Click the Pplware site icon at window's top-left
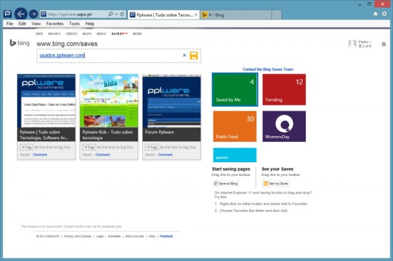The image size is (393, 261). click(x=7, y=14)
